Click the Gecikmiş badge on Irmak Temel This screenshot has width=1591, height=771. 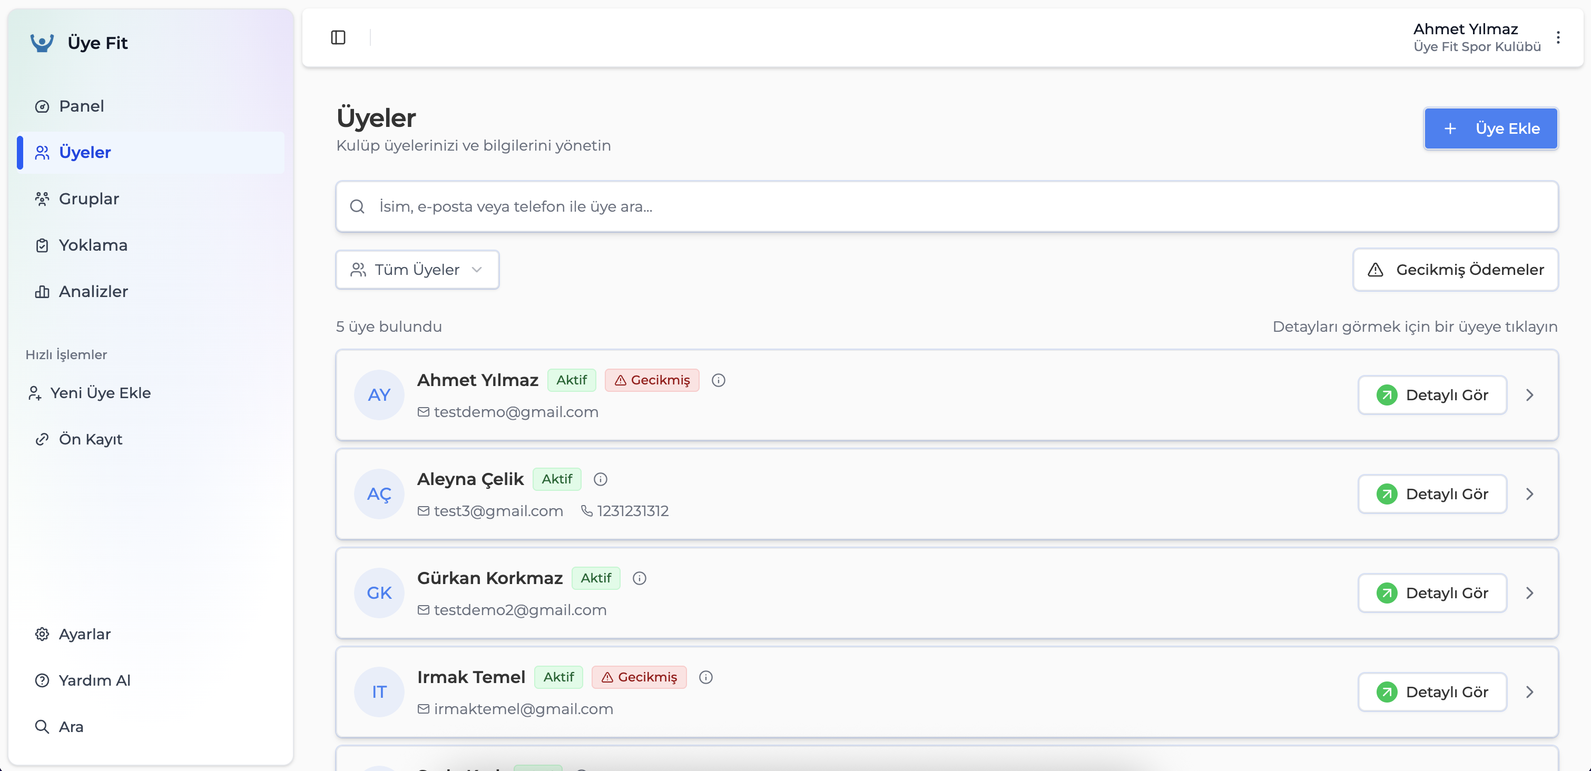point(639,677)
